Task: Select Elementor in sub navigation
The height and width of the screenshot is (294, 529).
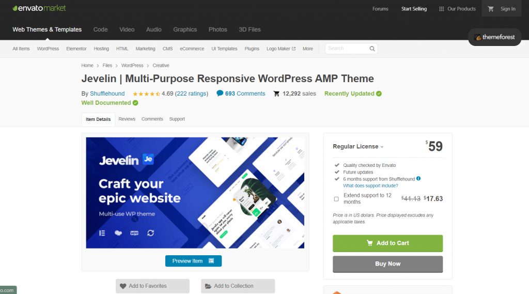Action: (76, 49)
